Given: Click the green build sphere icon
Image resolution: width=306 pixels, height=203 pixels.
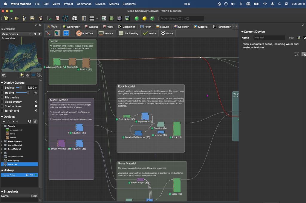Looking at the screenshot, I should tap(137, 19).
